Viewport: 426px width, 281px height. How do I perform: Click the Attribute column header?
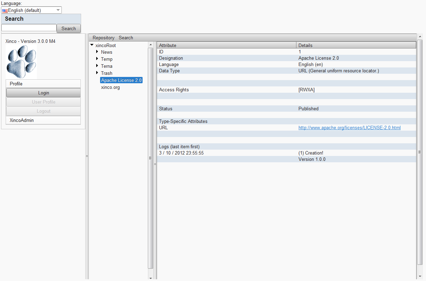[x=227, y=45]
